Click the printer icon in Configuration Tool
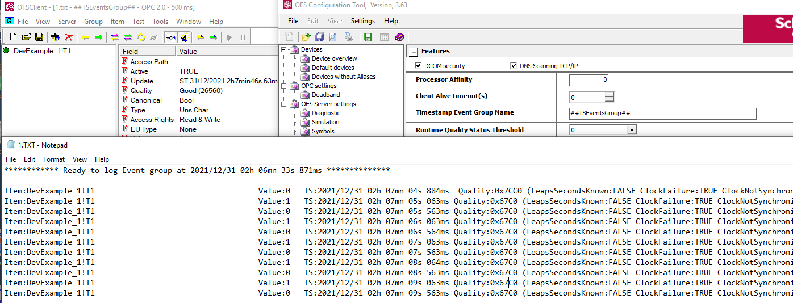Image resolution: width=793 pixels, height=303 pixels. coord(348,37)
